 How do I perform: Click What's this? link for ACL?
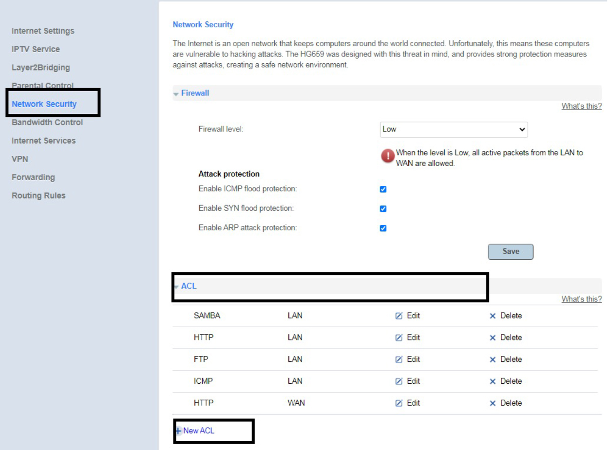582,299
